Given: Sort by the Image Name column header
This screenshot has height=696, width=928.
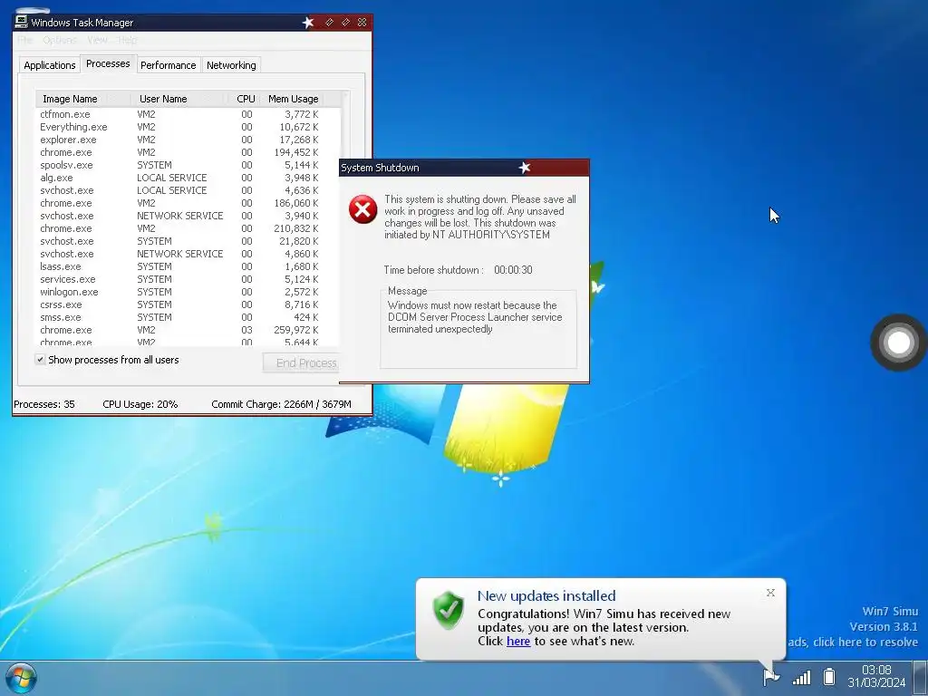Looking at the screenshot, I should click(82, 99).
